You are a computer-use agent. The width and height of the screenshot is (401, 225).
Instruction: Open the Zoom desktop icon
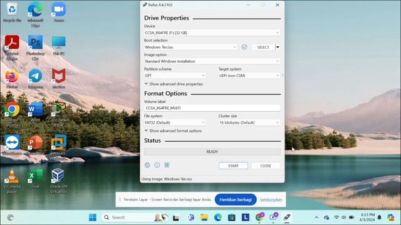(59, 12)
